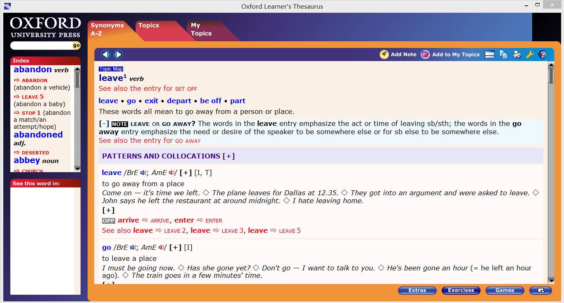Follow the depart synonym link

pyautogui.click(x=179, y=101)
